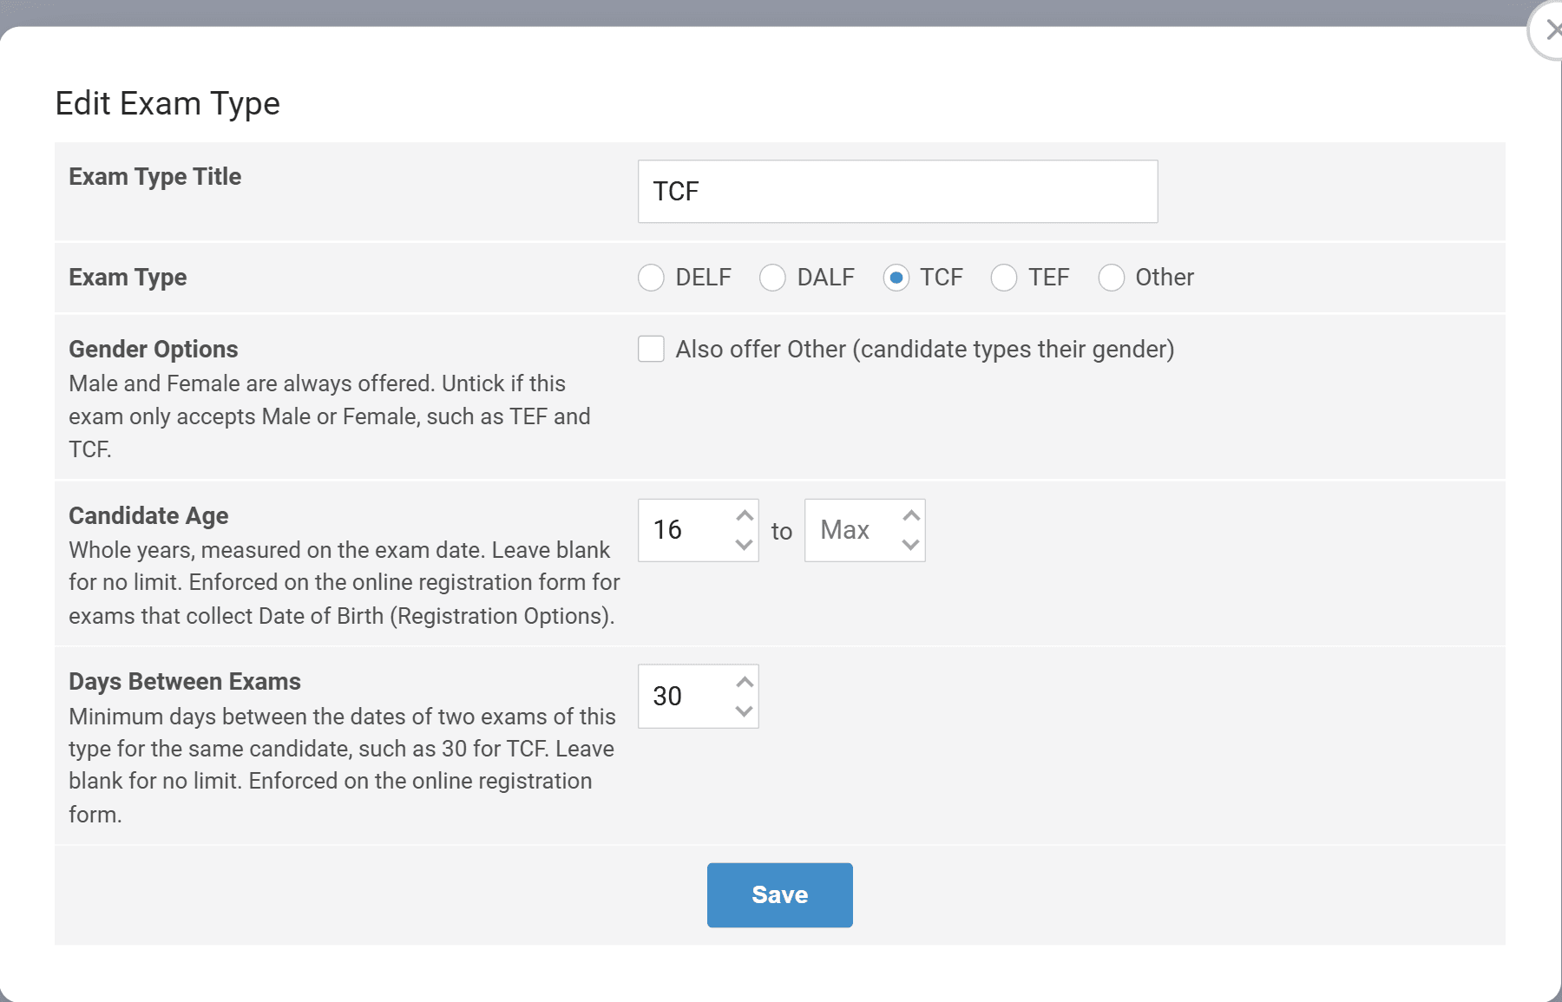1562x1002 pixels.
Task: Select the TEF radio button
Action: click(x=1004, y=278)
